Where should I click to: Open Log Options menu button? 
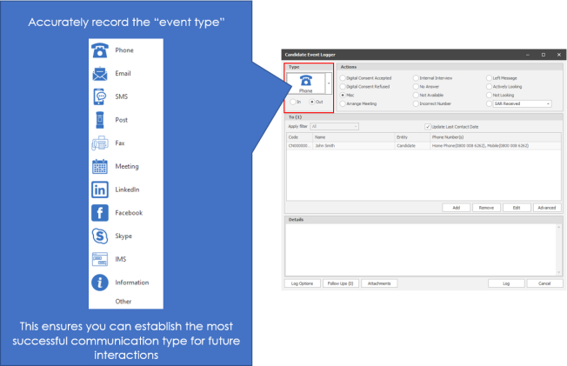(301, 283)
